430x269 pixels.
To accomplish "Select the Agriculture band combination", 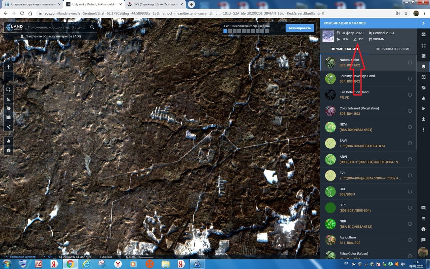I will pos(368,240).
